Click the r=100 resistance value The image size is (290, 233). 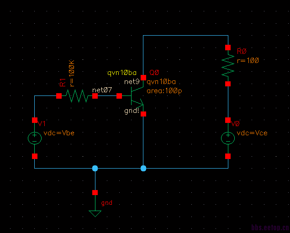pos(248,60)
